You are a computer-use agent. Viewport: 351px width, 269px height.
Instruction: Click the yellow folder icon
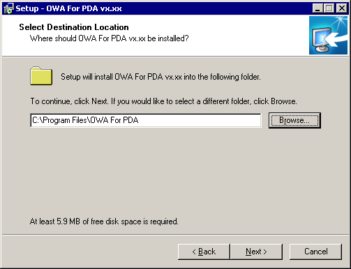tap(41, 76)
